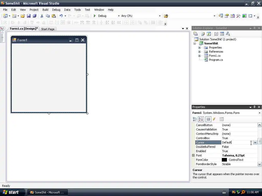Click the system tray clock

[253, 192]
